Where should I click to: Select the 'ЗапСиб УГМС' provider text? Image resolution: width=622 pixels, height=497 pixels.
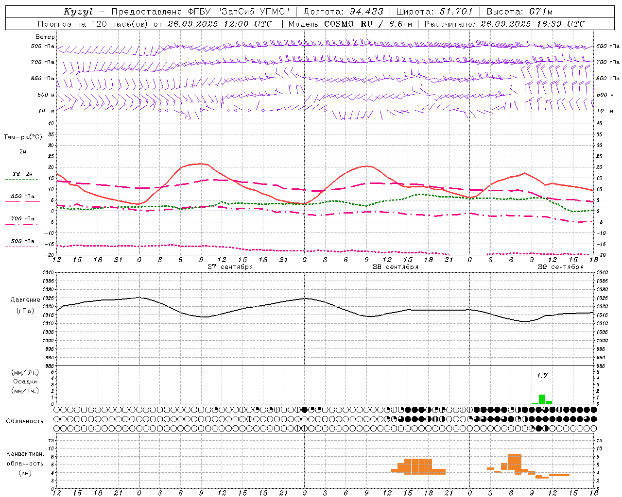(x=253, y=12)
